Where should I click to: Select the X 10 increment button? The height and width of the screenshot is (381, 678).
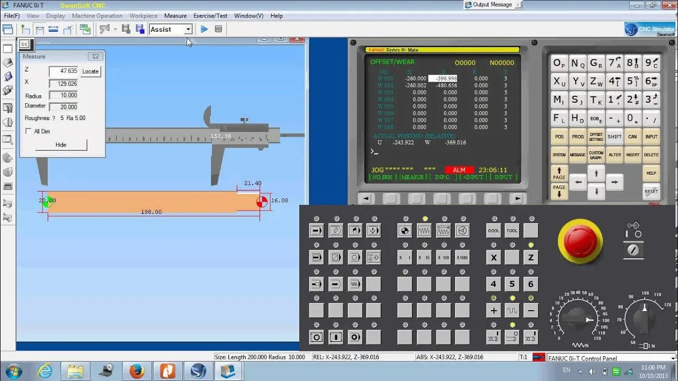424,258
